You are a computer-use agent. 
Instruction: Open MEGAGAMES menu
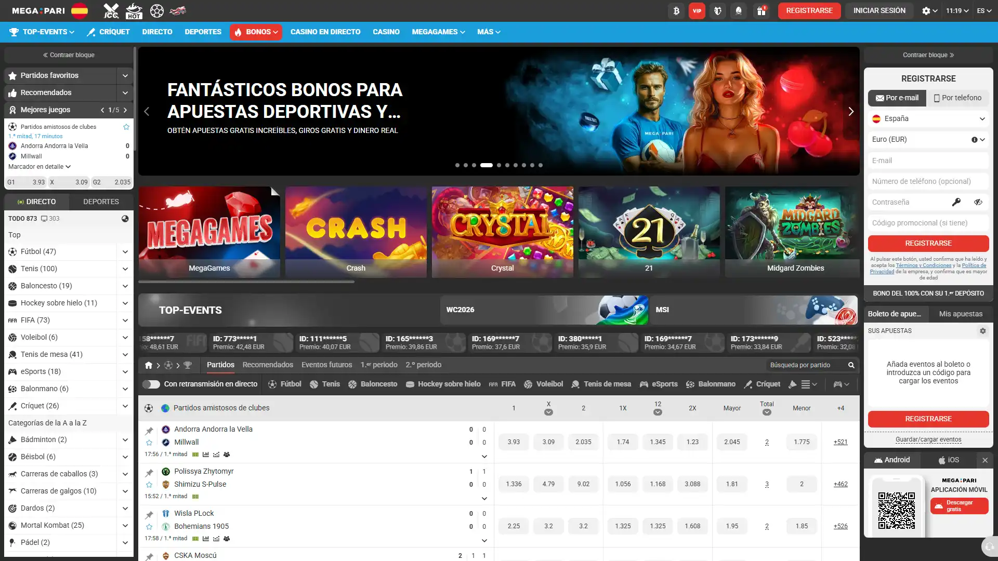tap(438, 32)
